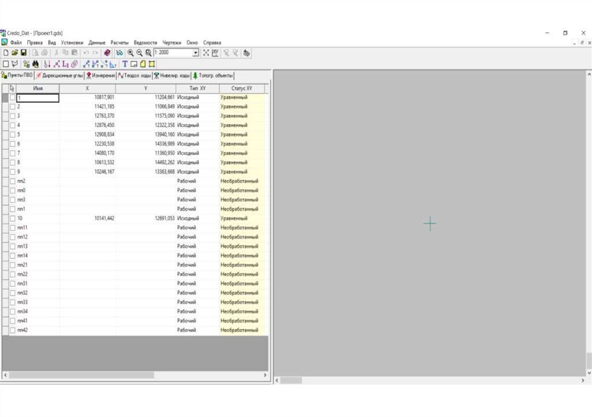Save project with the floppy disk icon
Viewport: 592px width, 417px height.
[x=24, y=53]
